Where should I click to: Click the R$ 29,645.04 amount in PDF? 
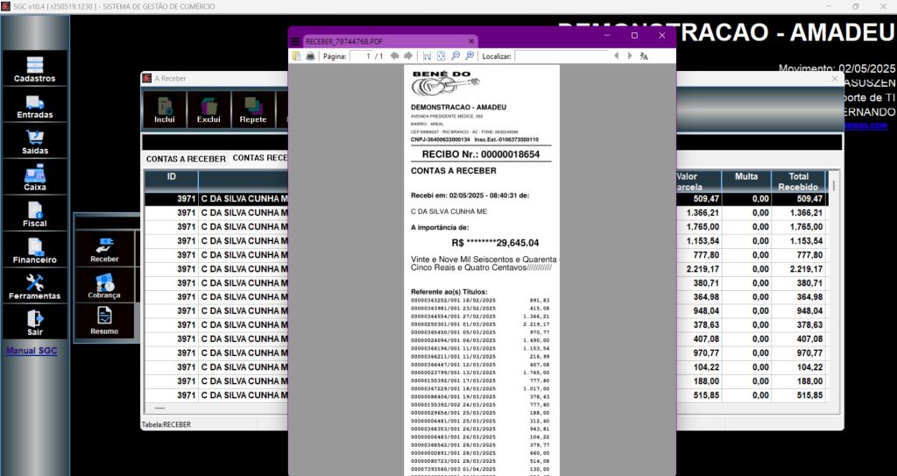tap(496, 243)
